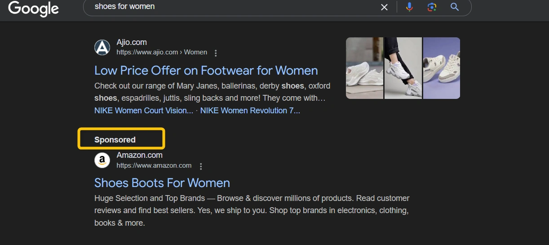Click the Google logo

(34, 8)
